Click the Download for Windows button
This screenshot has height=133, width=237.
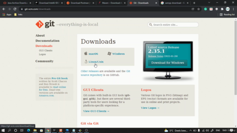168,63
